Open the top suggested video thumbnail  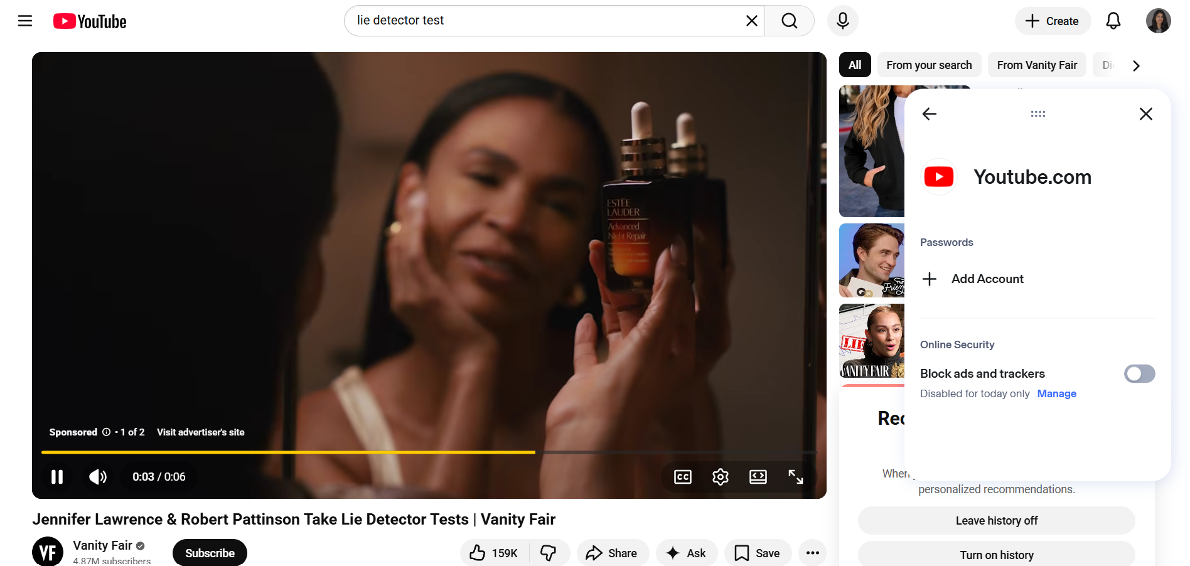click(x=872, y=151)
